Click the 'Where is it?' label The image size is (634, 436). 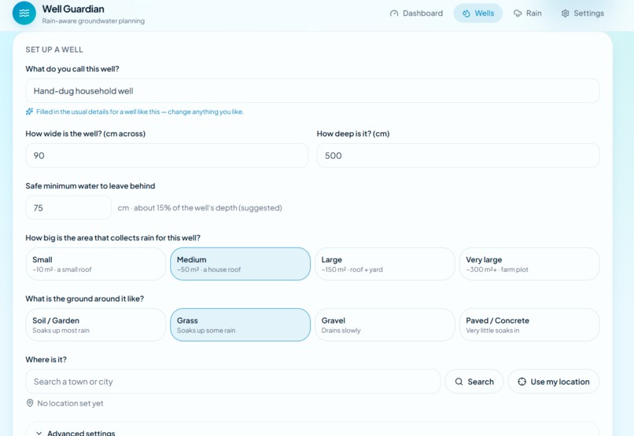(46, 360)
